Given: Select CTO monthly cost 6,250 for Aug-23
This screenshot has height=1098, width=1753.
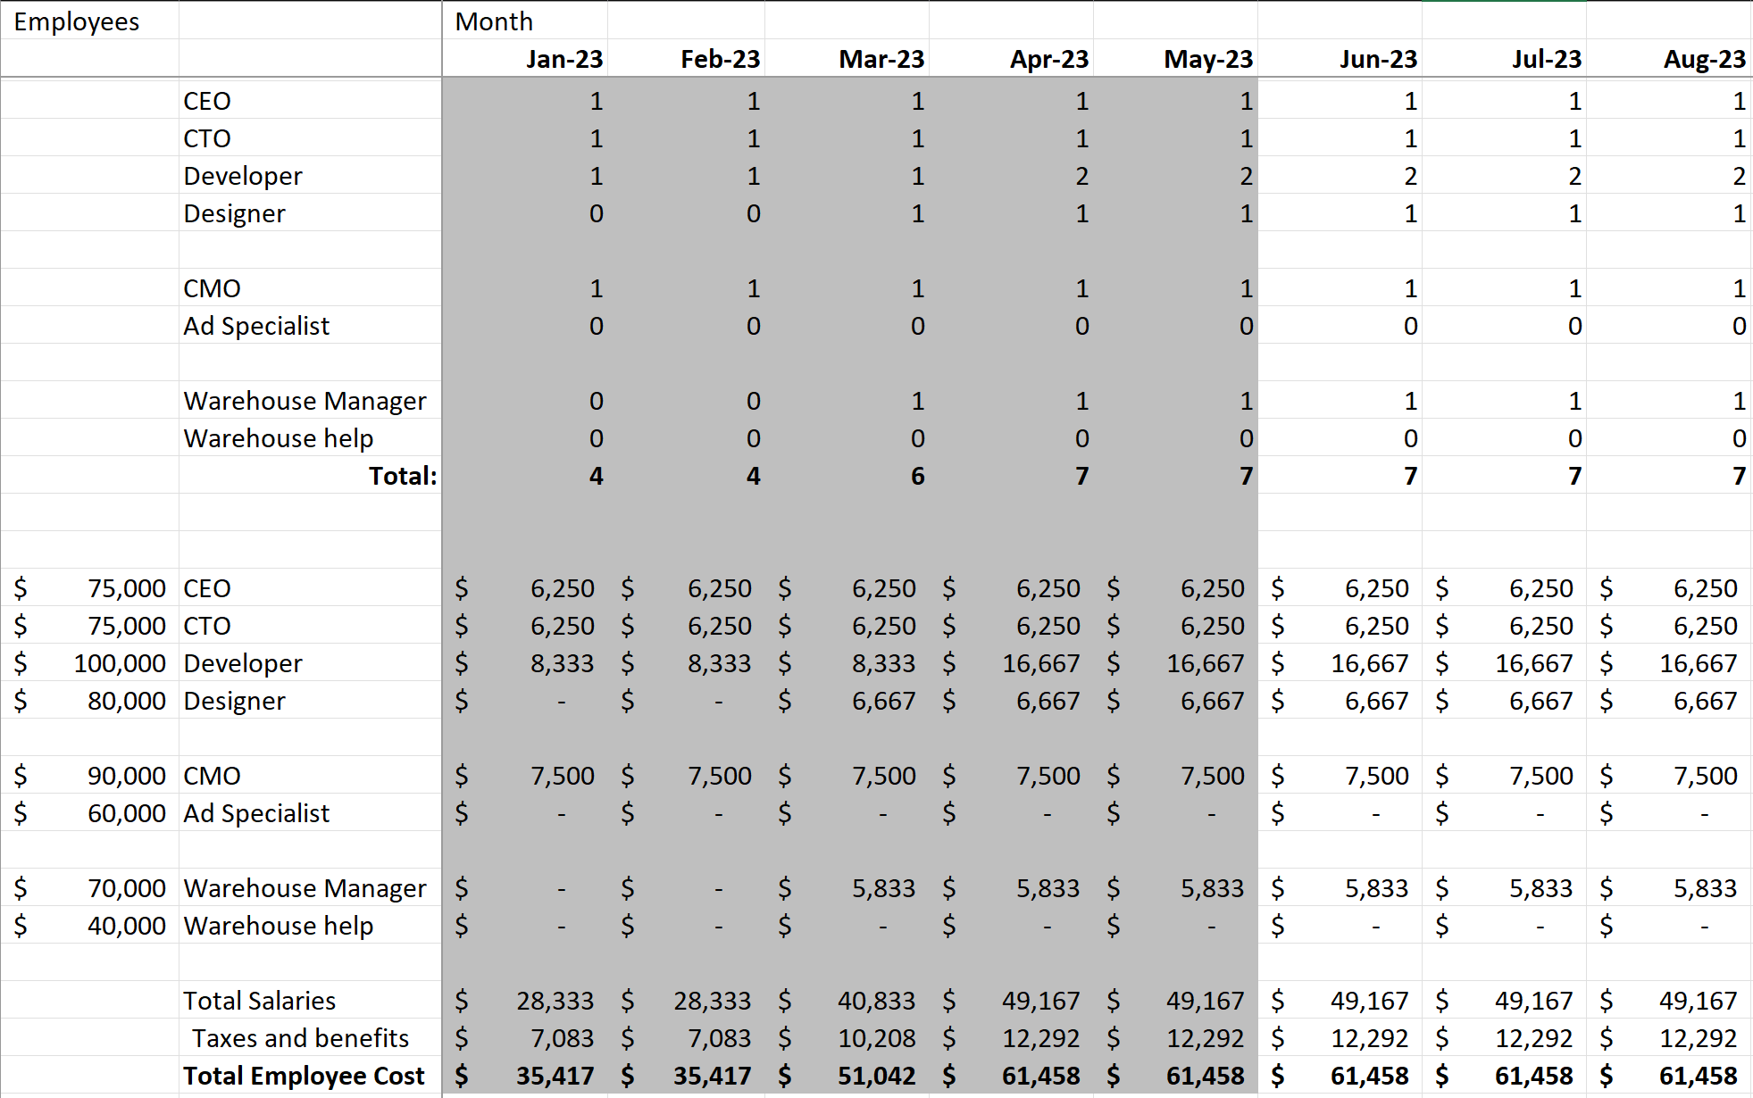Looking at the screenshot, I should [x=1668, y=625].
